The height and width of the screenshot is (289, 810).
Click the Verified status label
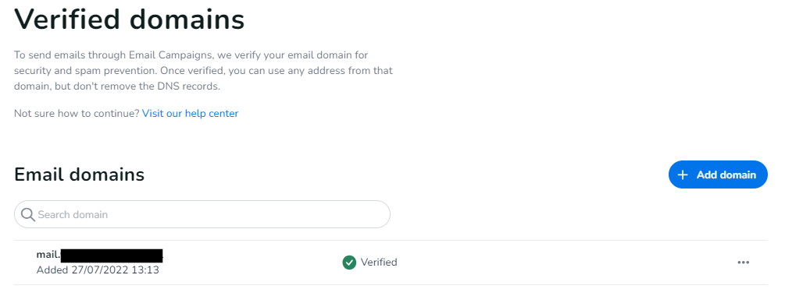379,263
